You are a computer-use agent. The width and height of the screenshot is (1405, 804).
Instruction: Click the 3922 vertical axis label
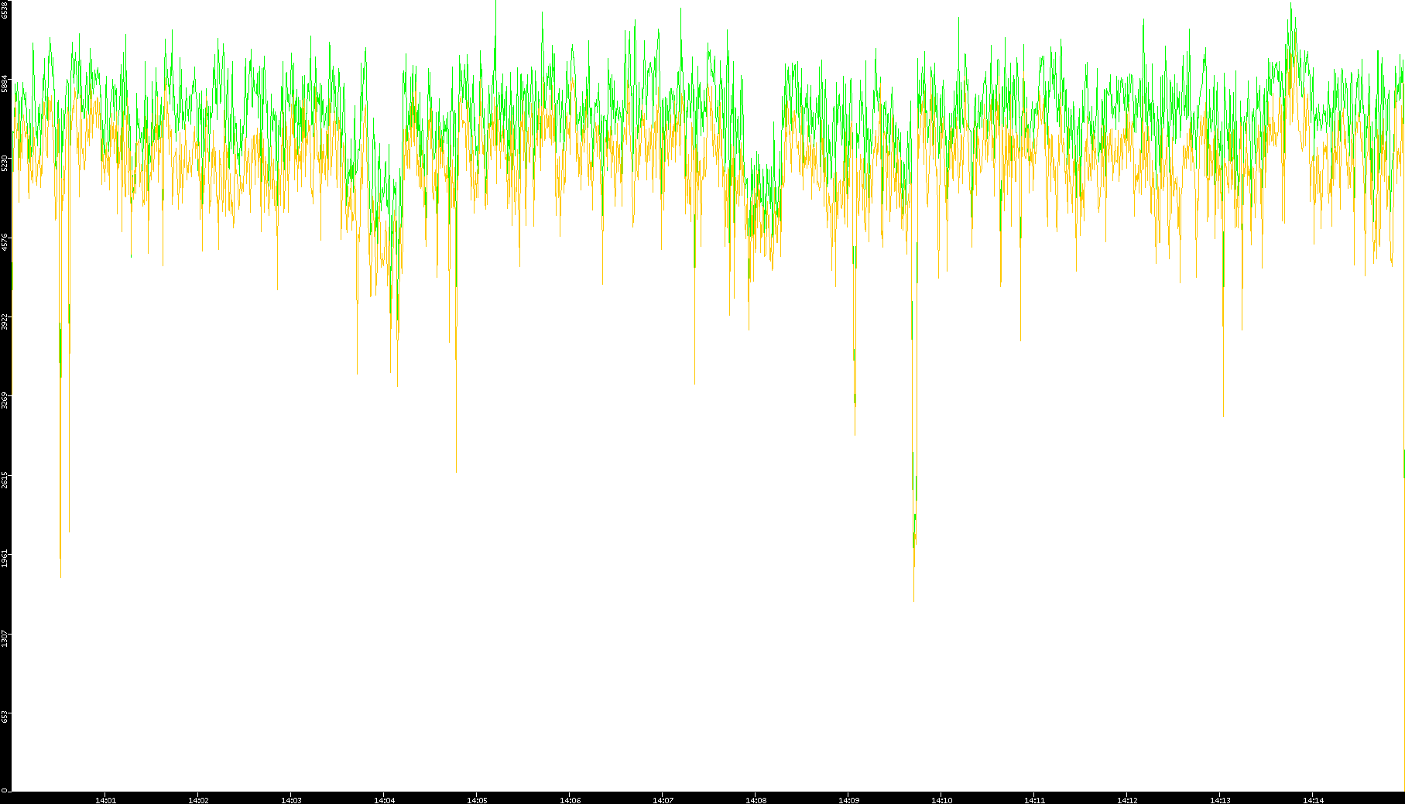click(5, 320)
